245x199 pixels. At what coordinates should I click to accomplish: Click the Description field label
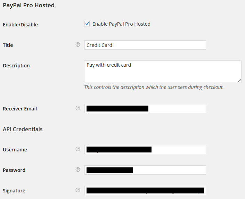[16, 66]
